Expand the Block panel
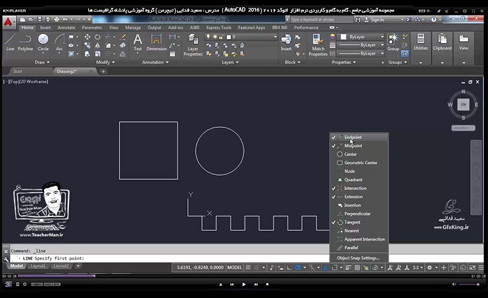The image size is (488, 298). point(293,62)
